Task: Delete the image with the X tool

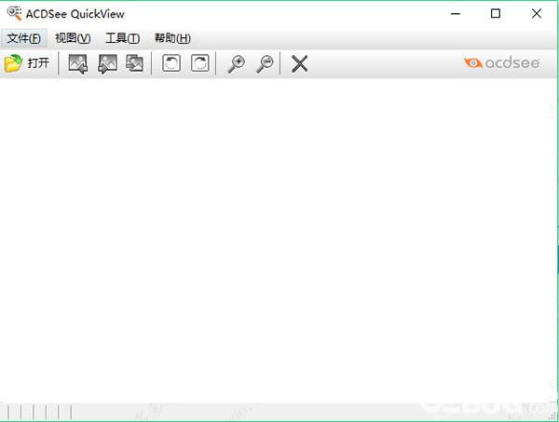Action: point(299,64)
